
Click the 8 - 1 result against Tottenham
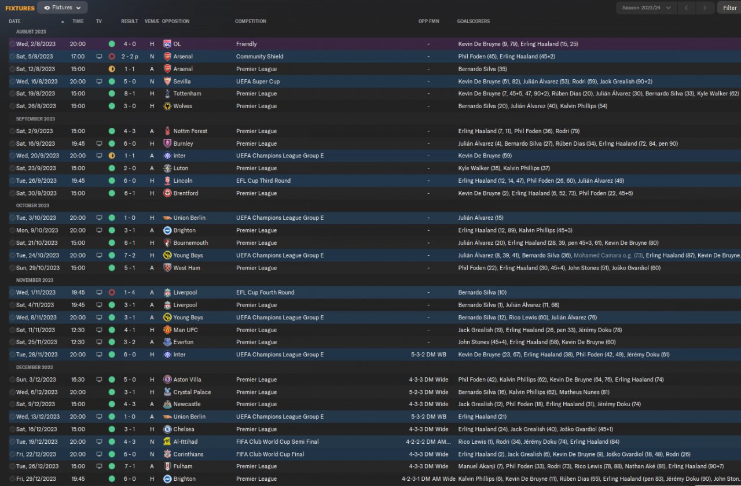129,94
